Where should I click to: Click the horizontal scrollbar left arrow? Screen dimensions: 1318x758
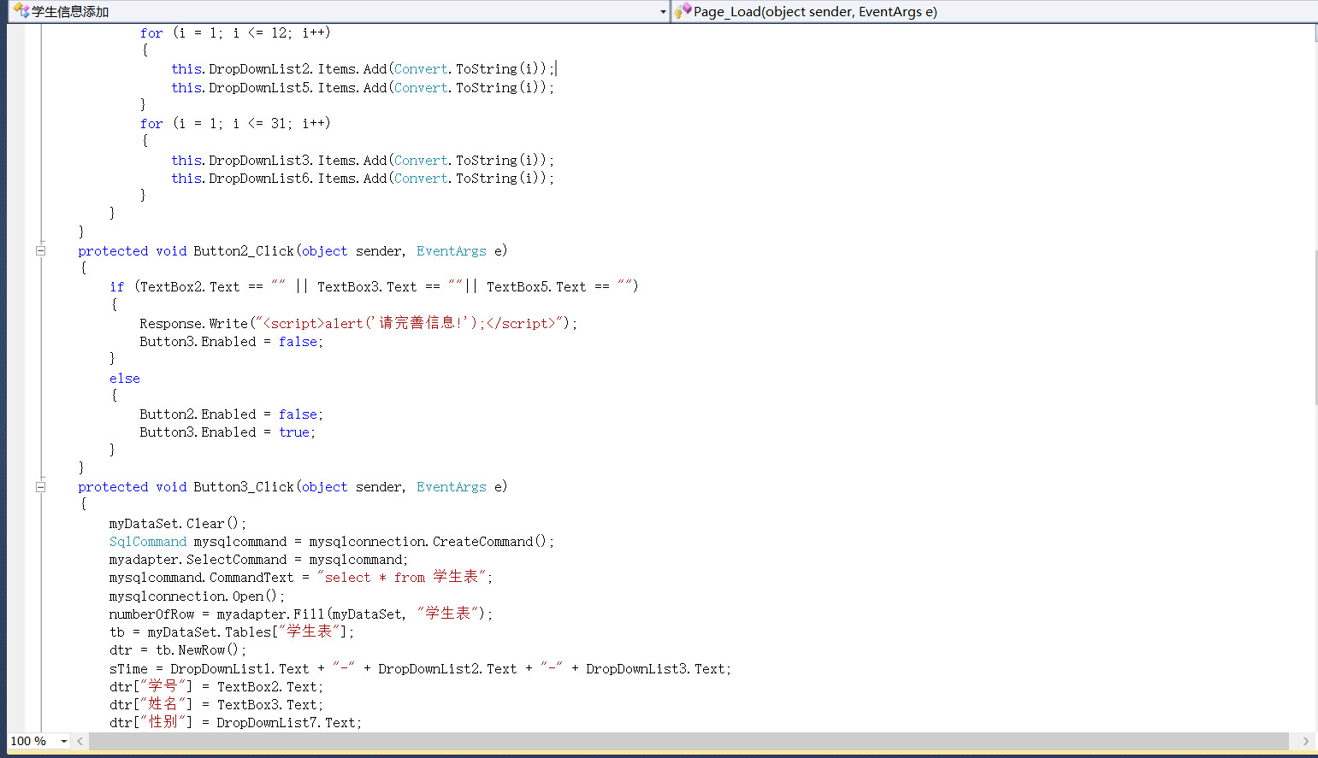click(80, 741)
